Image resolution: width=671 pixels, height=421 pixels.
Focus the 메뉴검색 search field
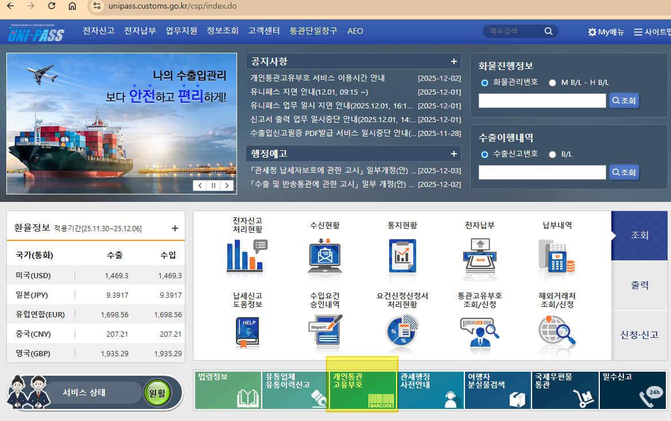pos(514,31)
